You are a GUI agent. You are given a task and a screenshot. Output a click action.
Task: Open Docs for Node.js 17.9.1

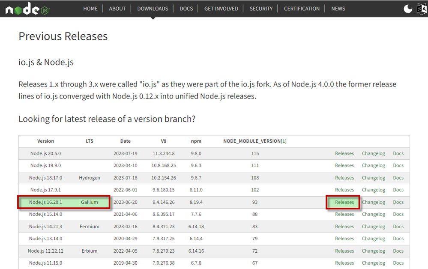398,190
